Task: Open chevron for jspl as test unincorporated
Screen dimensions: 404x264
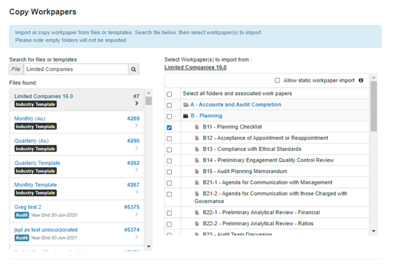Action: click(136, 237)
